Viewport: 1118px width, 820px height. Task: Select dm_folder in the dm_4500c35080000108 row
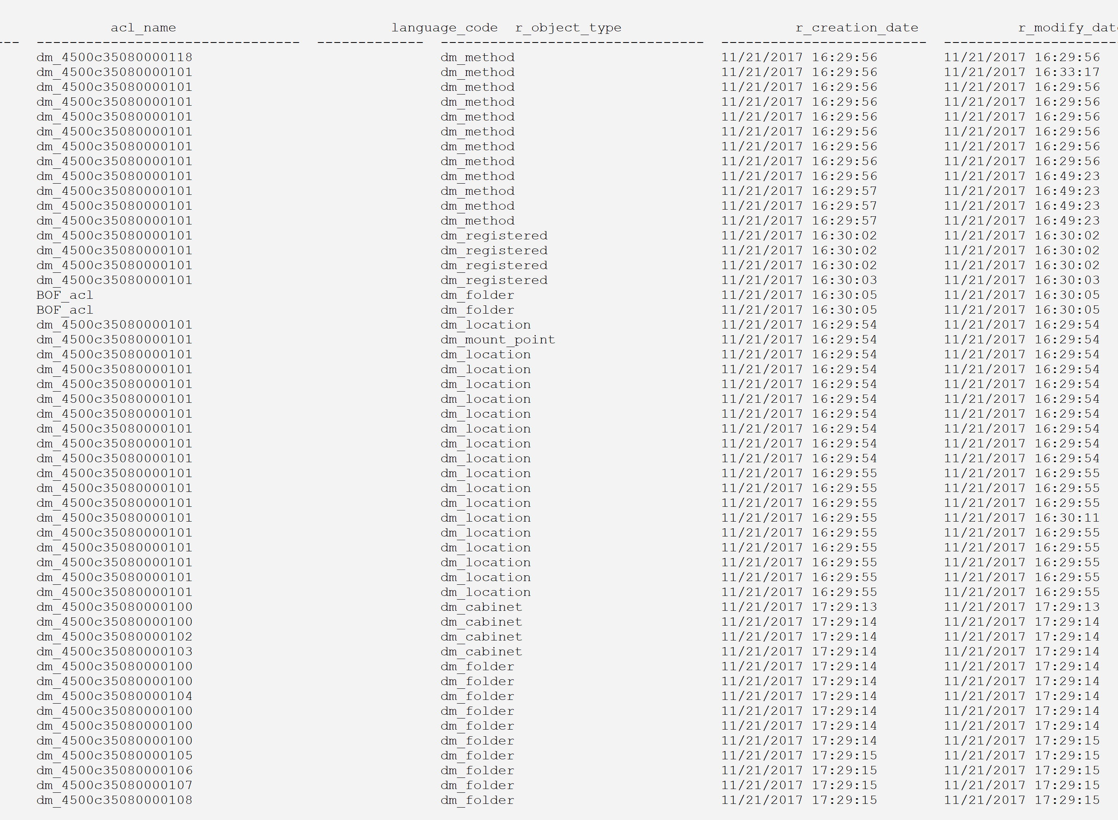point(478,801)
